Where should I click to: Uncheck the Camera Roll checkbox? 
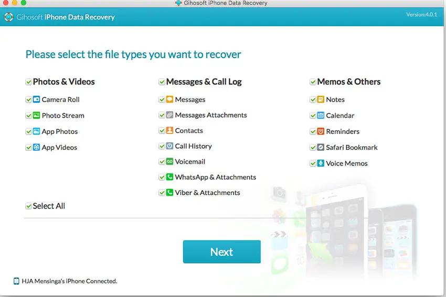[x=28, y=100]
